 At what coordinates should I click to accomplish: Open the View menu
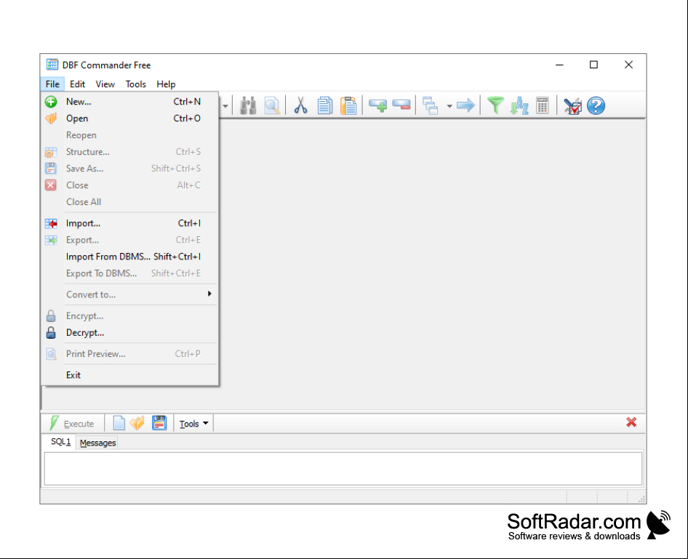pos(105,84)
